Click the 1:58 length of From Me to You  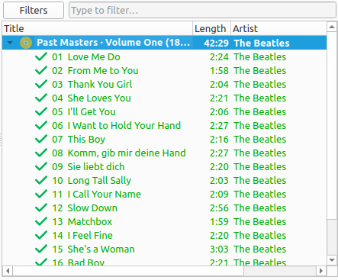(x=219, y=70)
